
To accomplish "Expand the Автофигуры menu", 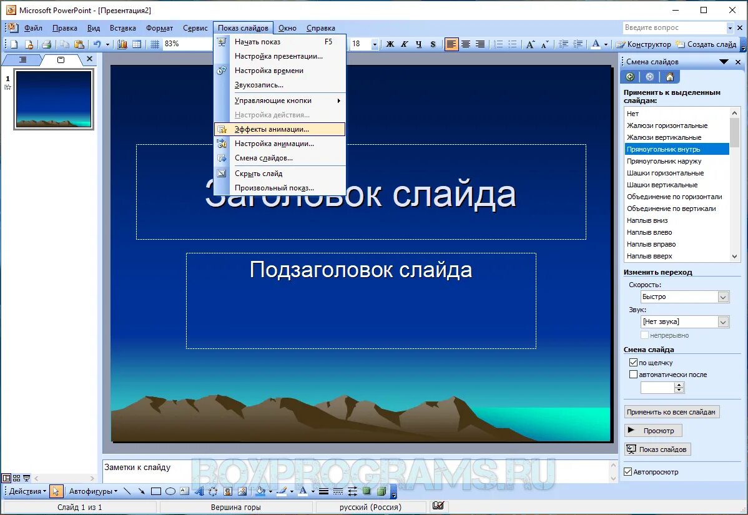I will 93,491.
